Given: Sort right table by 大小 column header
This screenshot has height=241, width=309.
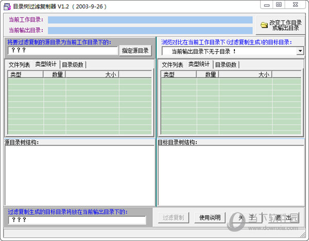Looking at the screenshot, I should 246,75.
